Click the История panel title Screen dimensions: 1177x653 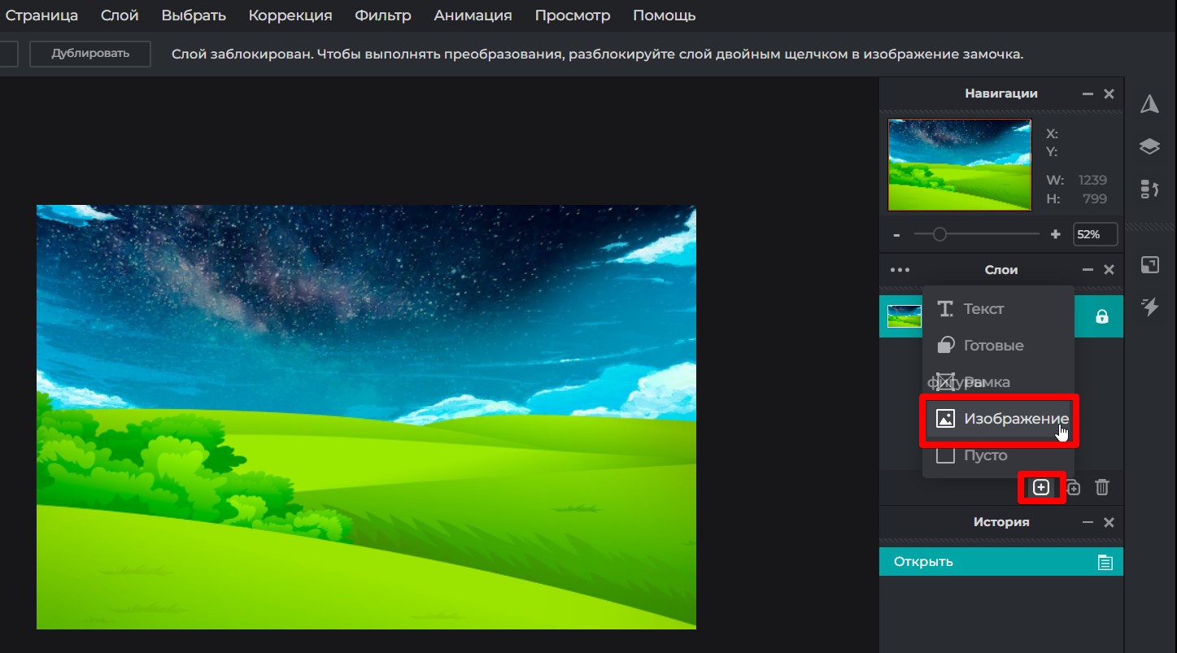[x=1001, y=522]
